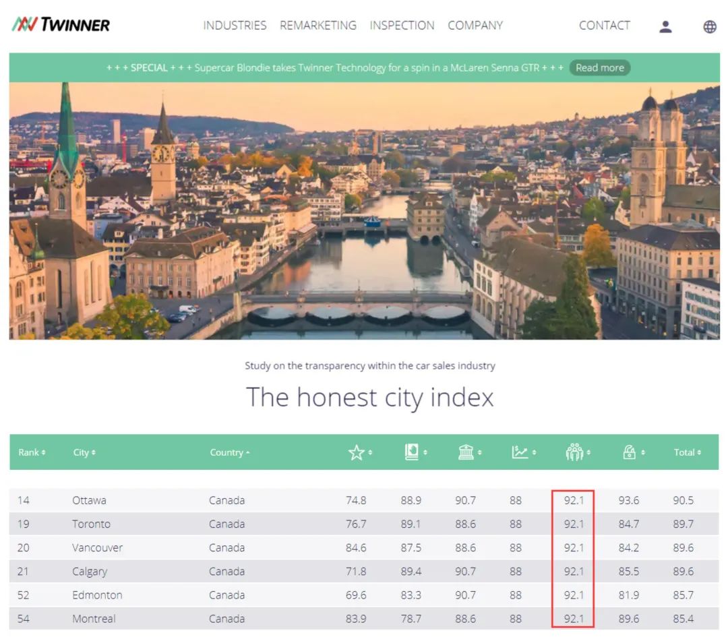The image size is (728, 639).
Task: Click Montreal's book score 78.7
Action: 411,619
